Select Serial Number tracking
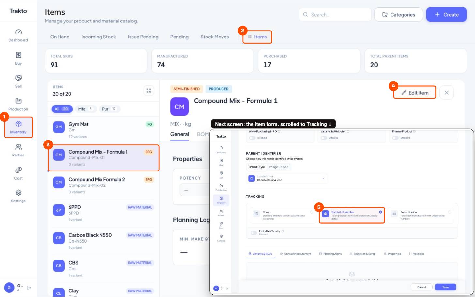 tap(421, 215)
